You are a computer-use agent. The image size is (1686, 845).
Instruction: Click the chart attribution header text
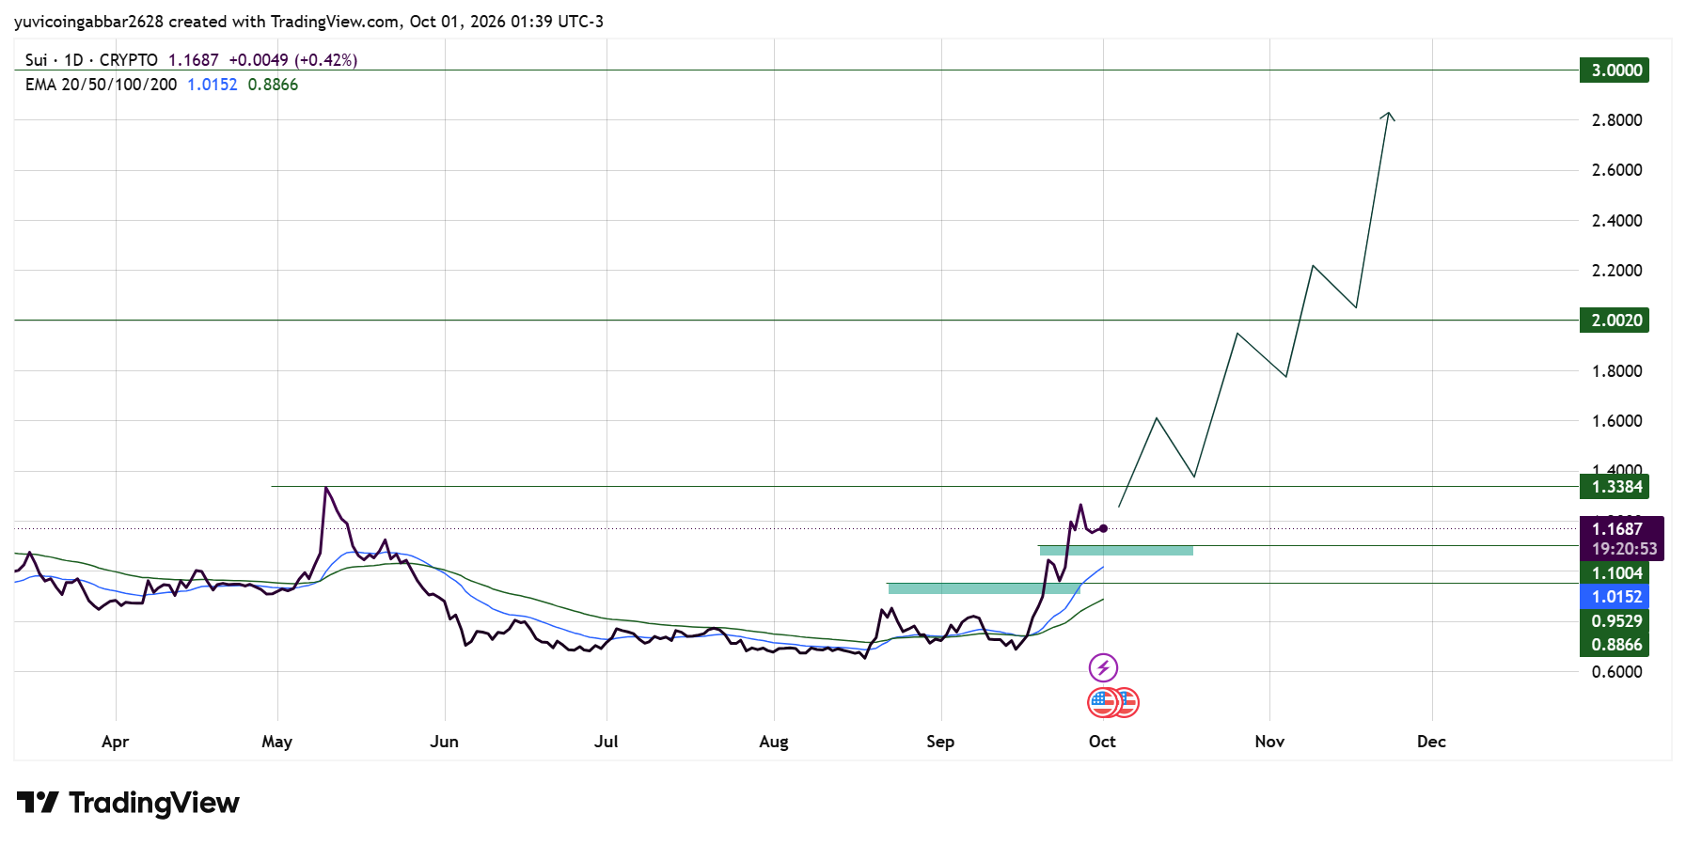[309, 22]
